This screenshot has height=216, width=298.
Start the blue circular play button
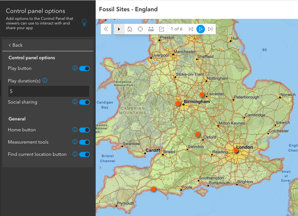click(201, 29)
